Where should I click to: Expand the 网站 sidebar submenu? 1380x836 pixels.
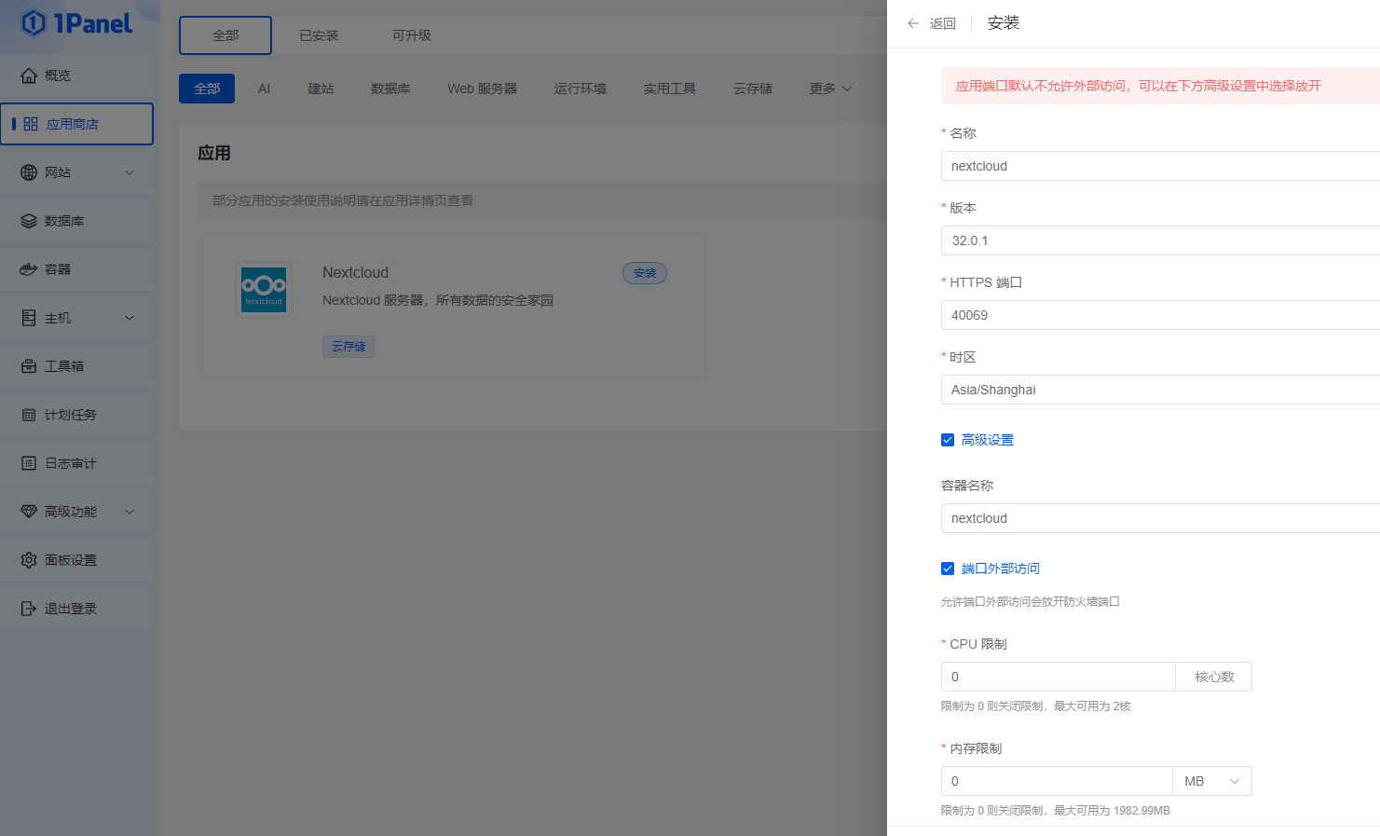pos(130,172)
